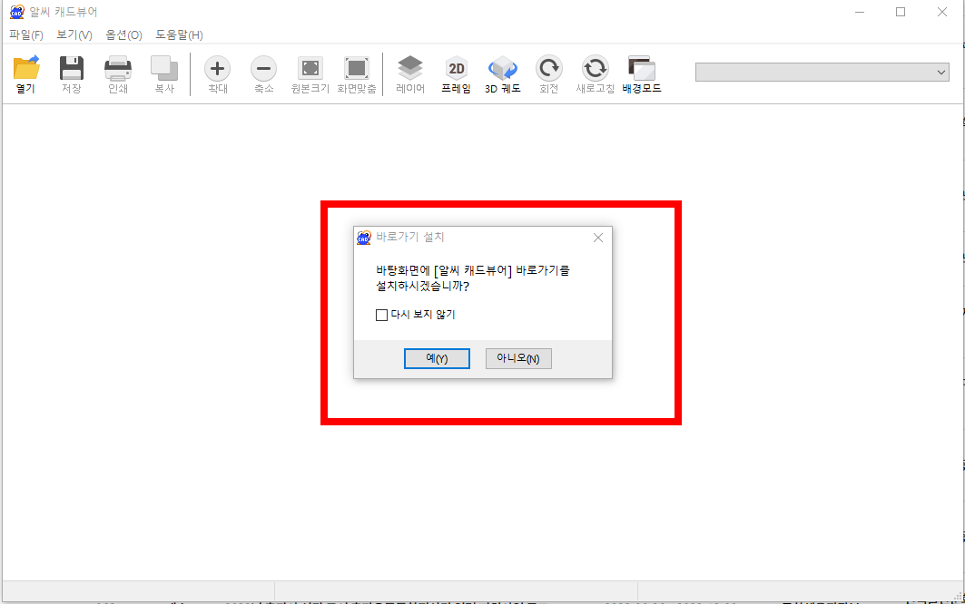The height and width of the screenshot is (604, 965).
Task: Open the file selection combo box
Action: point(822,70)
